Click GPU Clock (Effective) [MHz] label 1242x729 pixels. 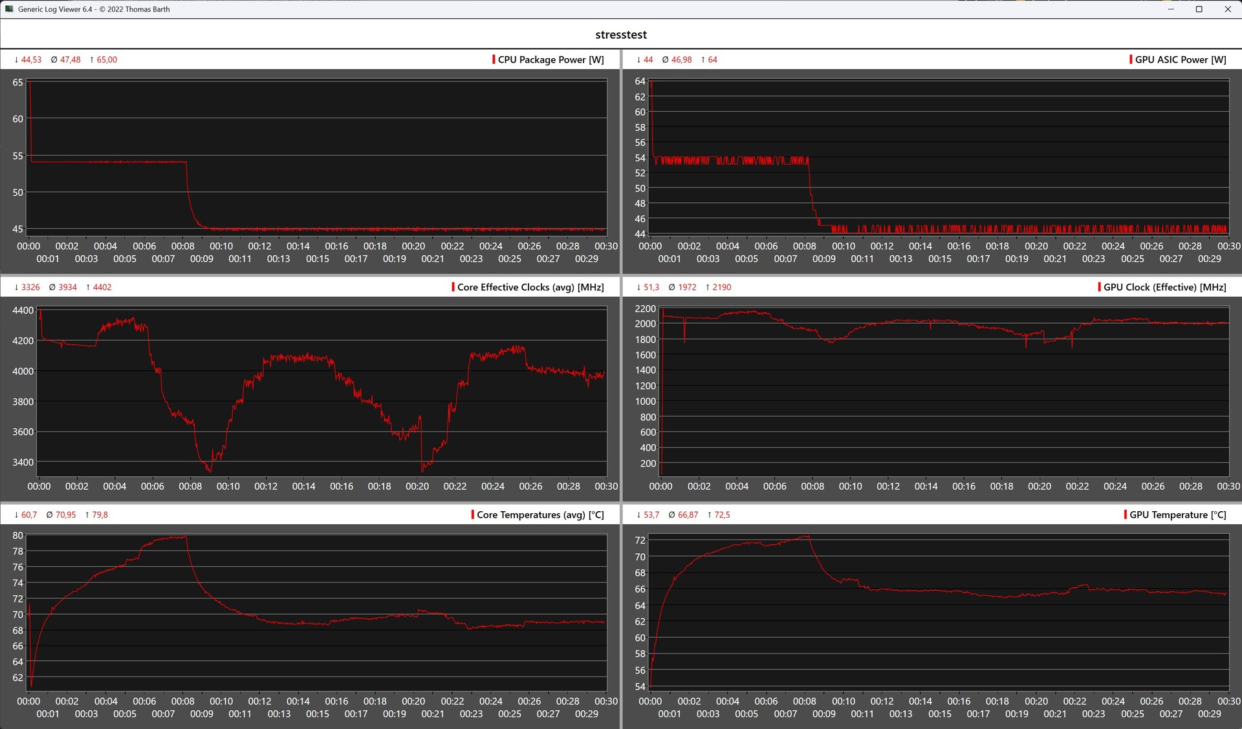pyautogui.click(x=1164, y=287)
